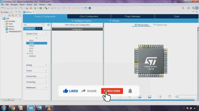Switch the peripheral list to A->Z view
This screenshot has width=199, height=111.
[39, 28]
